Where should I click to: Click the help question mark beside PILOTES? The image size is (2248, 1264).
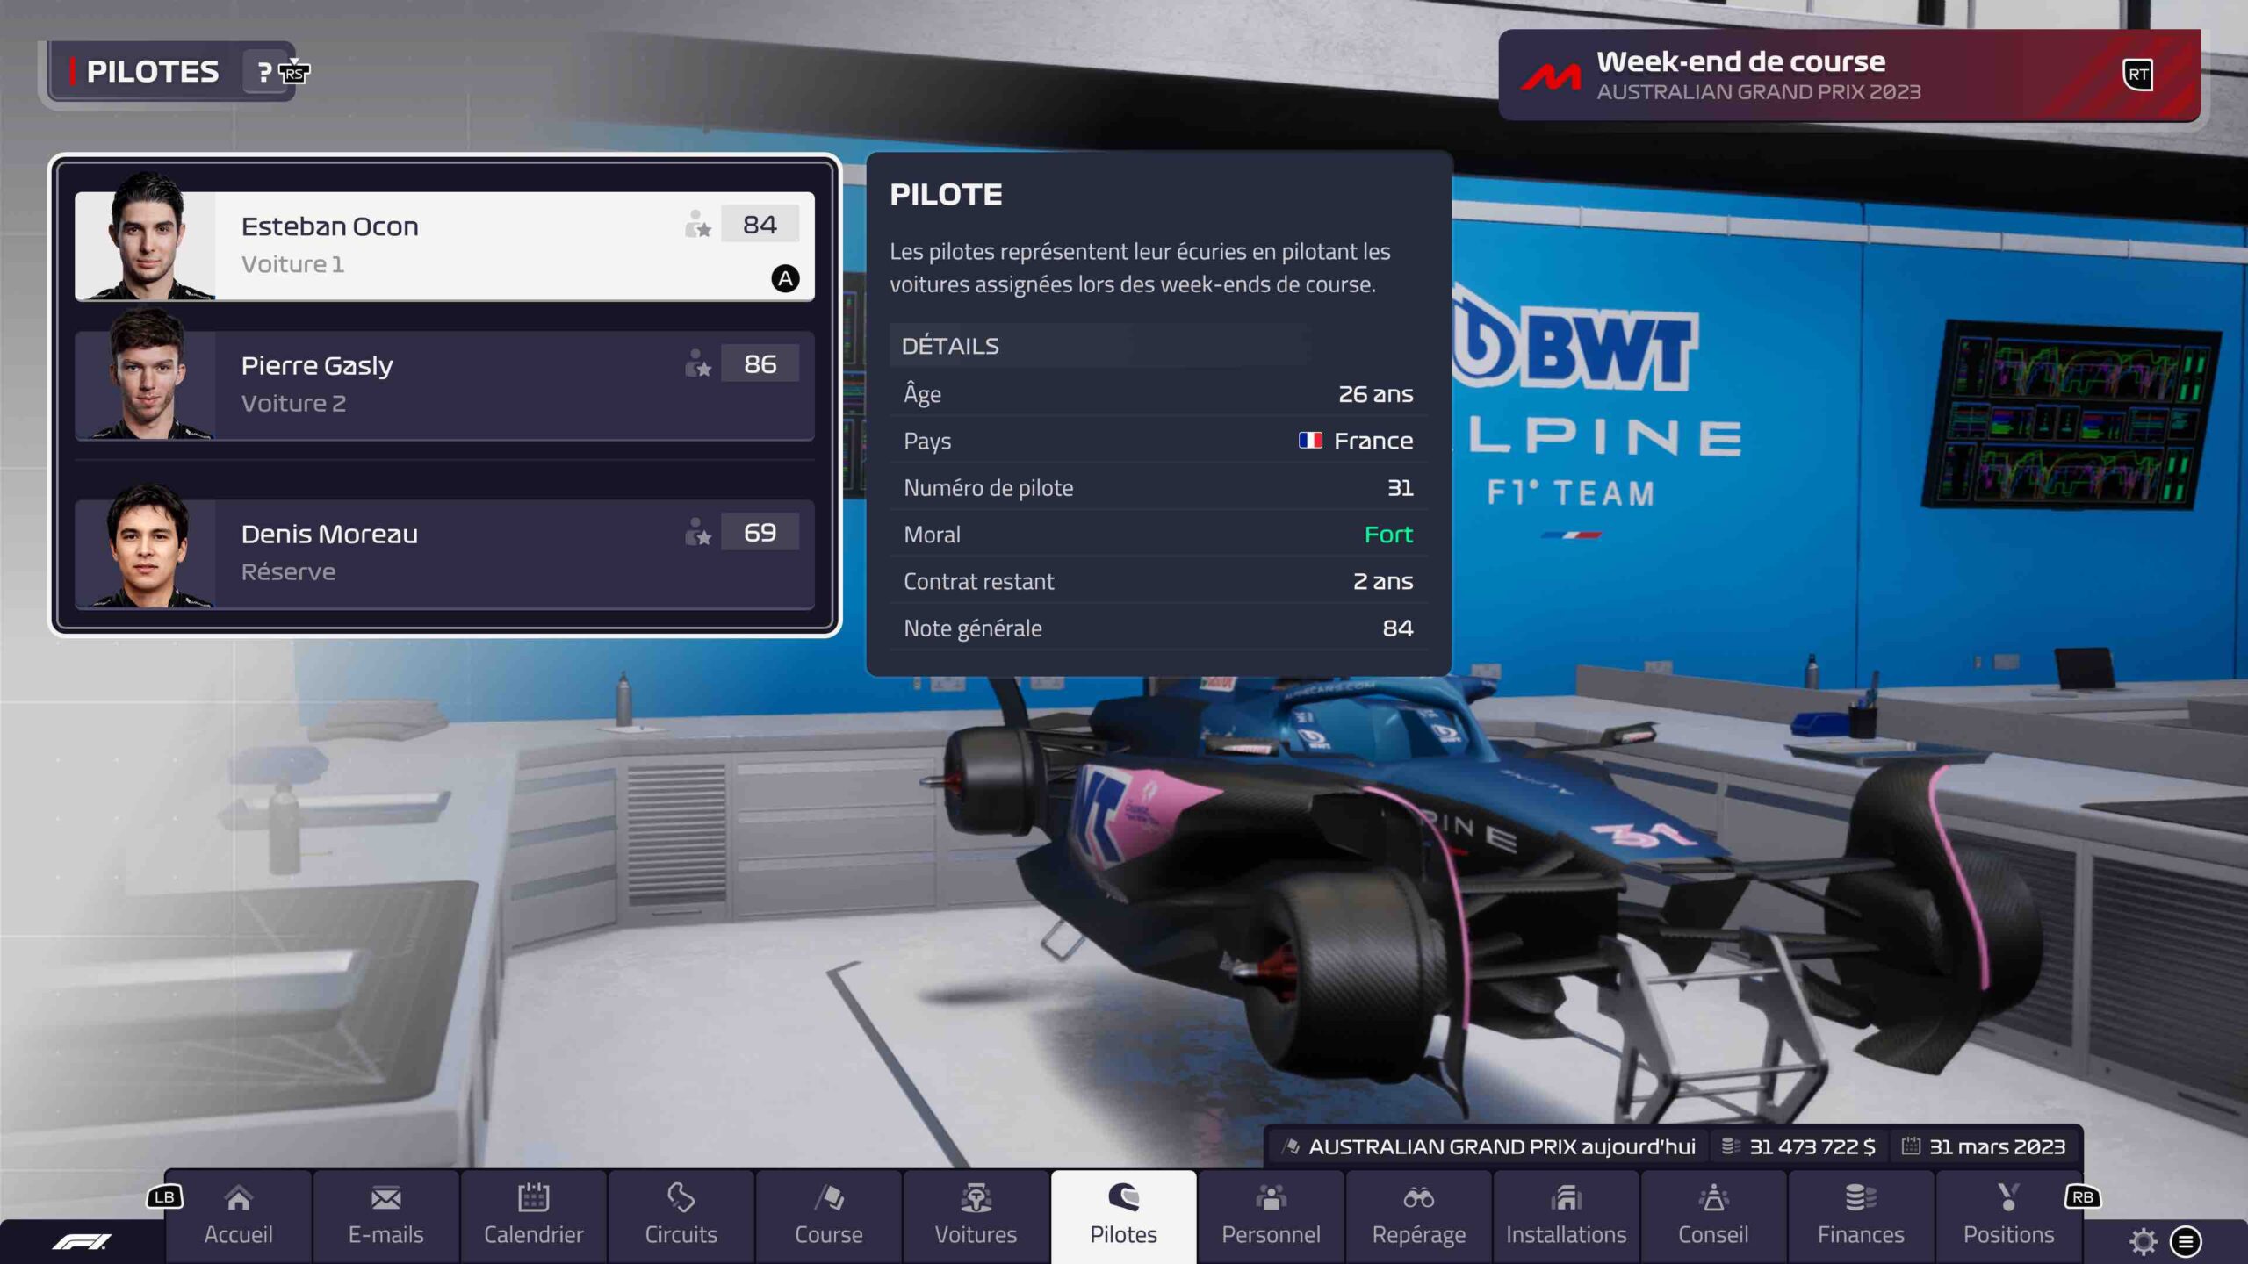click(x=264, y=72)
